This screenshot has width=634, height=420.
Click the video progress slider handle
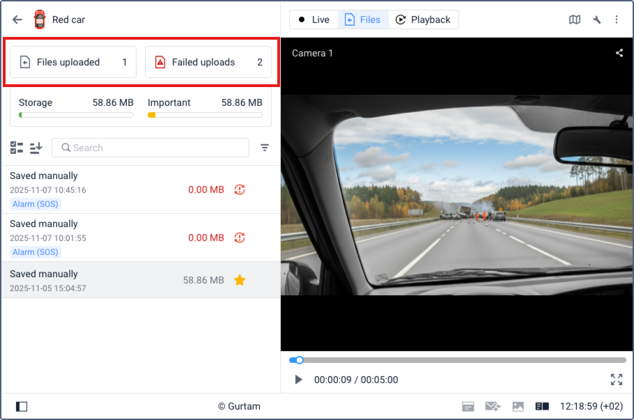tap(300, 360)
